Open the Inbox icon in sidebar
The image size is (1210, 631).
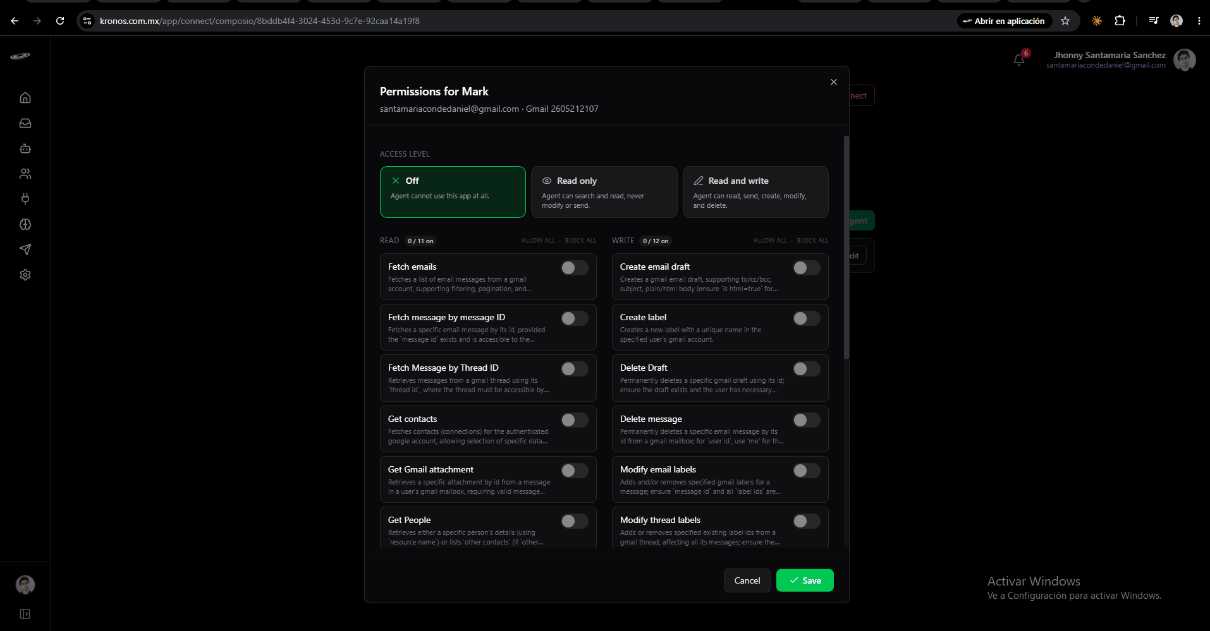pyautogui.click(x=25, y=123)
